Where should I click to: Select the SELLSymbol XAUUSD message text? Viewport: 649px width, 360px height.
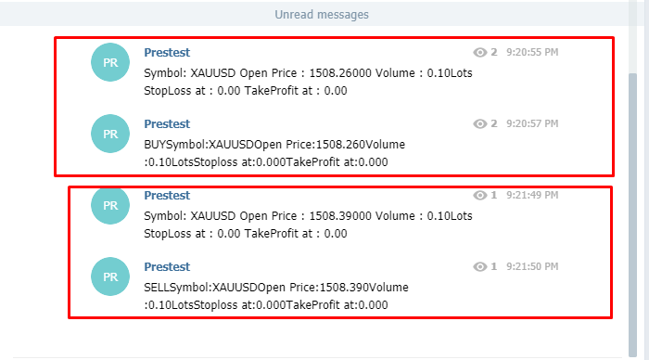coord(276,296)
